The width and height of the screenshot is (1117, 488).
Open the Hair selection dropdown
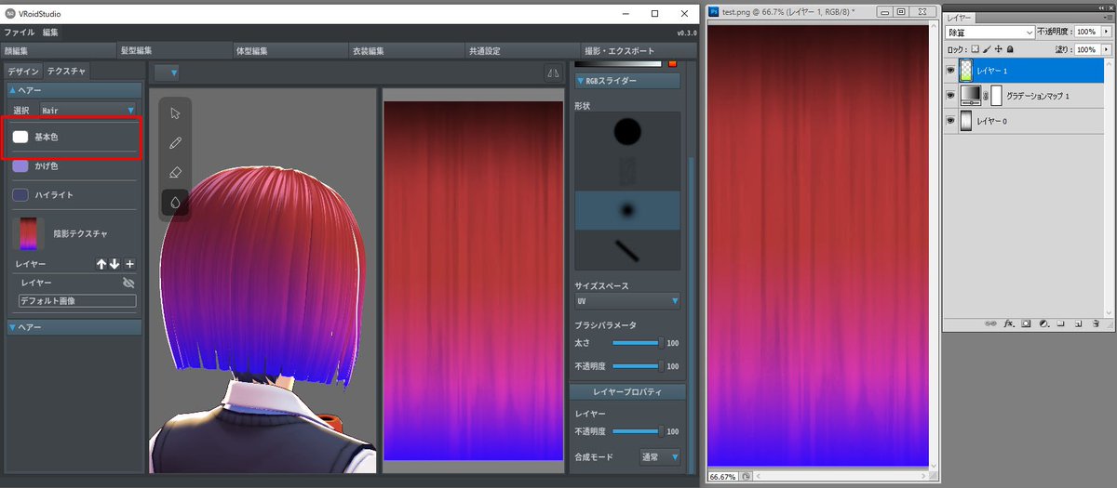[87, 110]
